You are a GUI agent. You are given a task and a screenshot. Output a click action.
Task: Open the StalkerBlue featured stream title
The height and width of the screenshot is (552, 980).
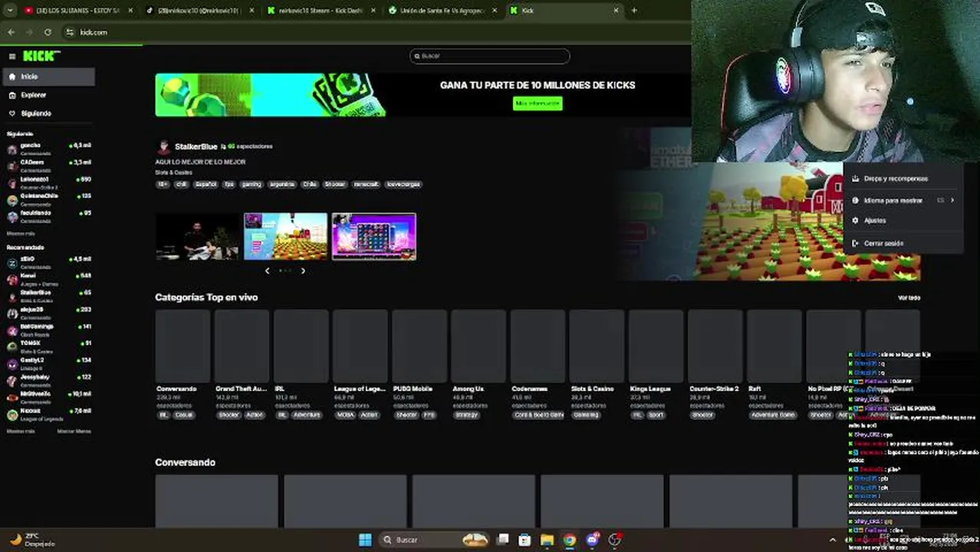coord(196,146)
